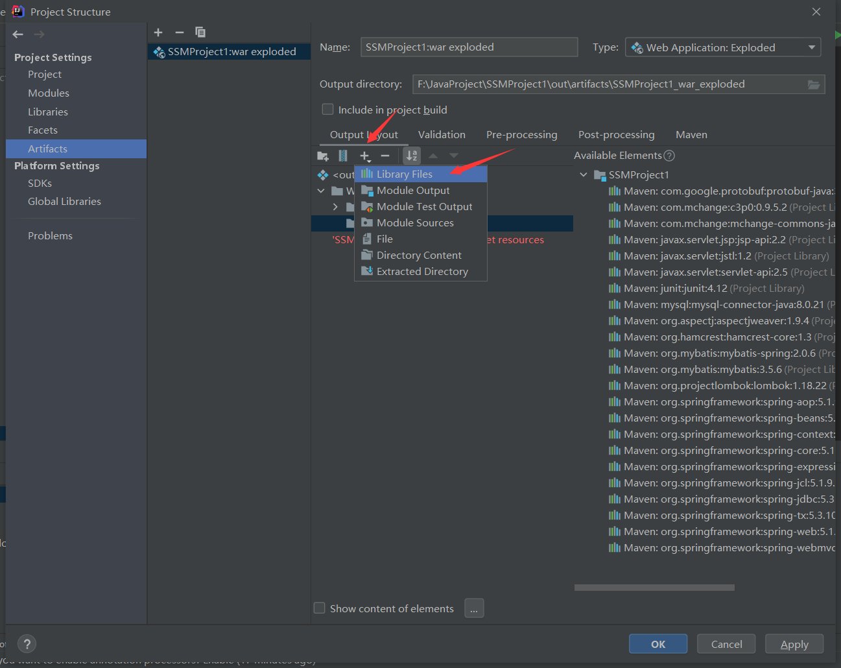Select Library Files menu entry
Viewport: 841px width, 668px height.
[x=421, y=174]
